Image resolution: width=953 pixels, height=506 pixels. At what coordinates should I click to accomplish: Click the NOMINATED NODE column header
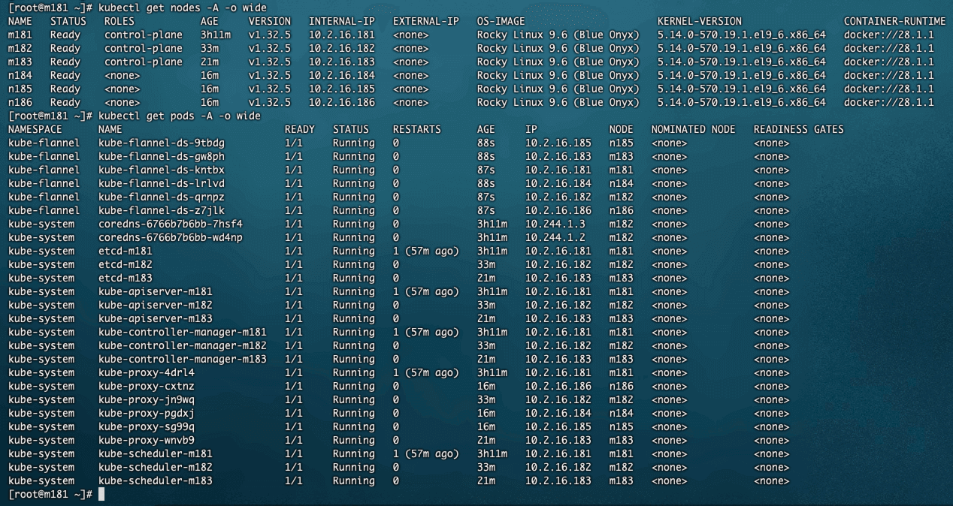pos(693,129)
